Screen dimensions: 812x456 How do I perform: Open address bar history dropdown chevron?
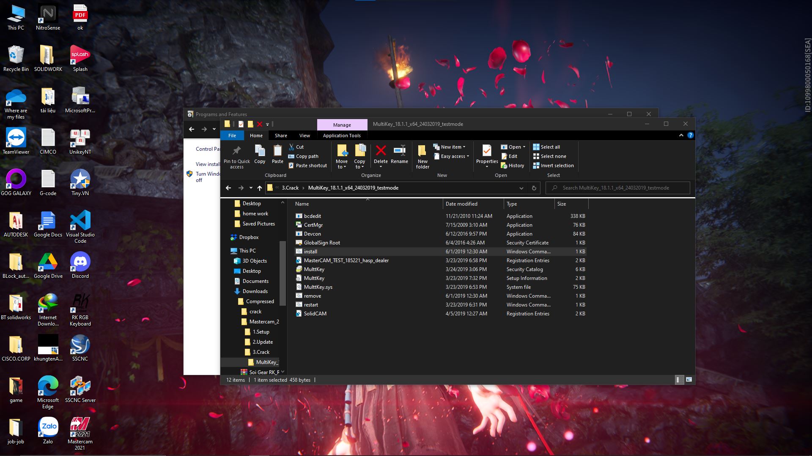(521, 188)
